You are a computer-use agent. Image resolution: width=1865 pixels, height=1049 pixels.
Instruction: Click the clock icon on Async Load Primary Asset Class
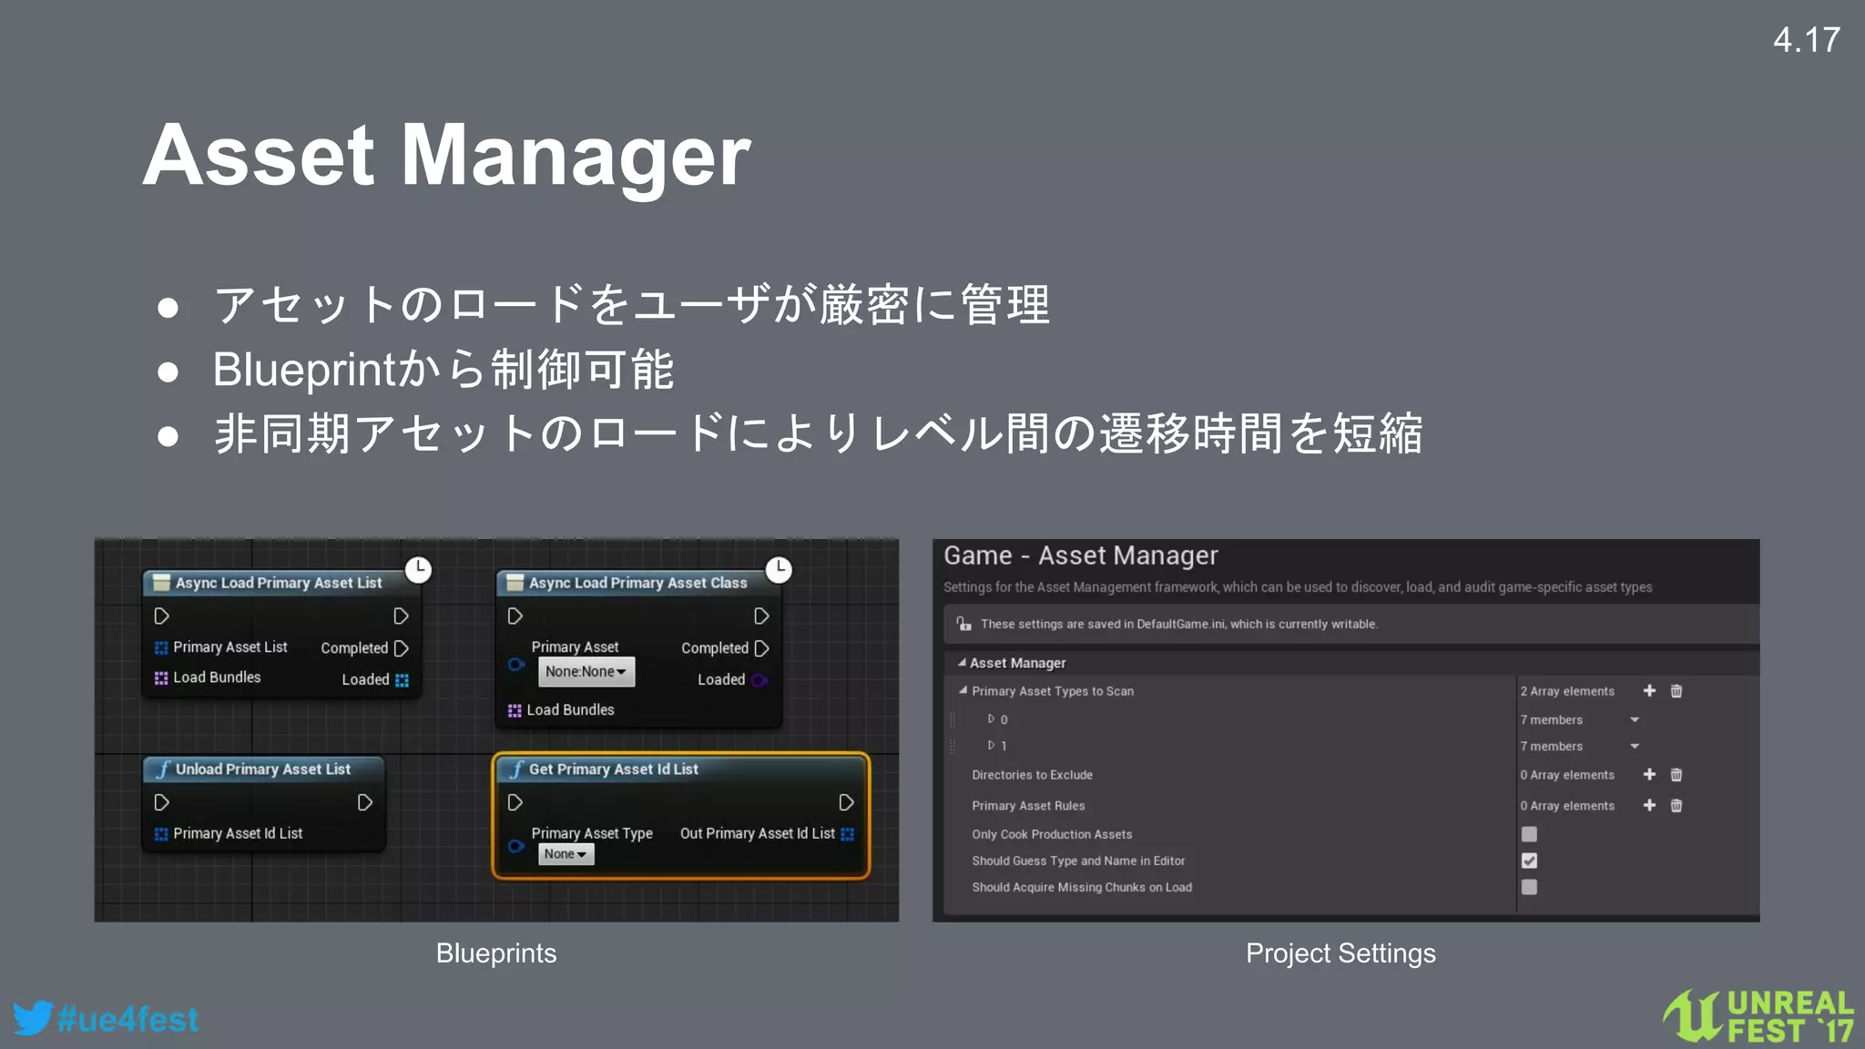coord(779,570)
